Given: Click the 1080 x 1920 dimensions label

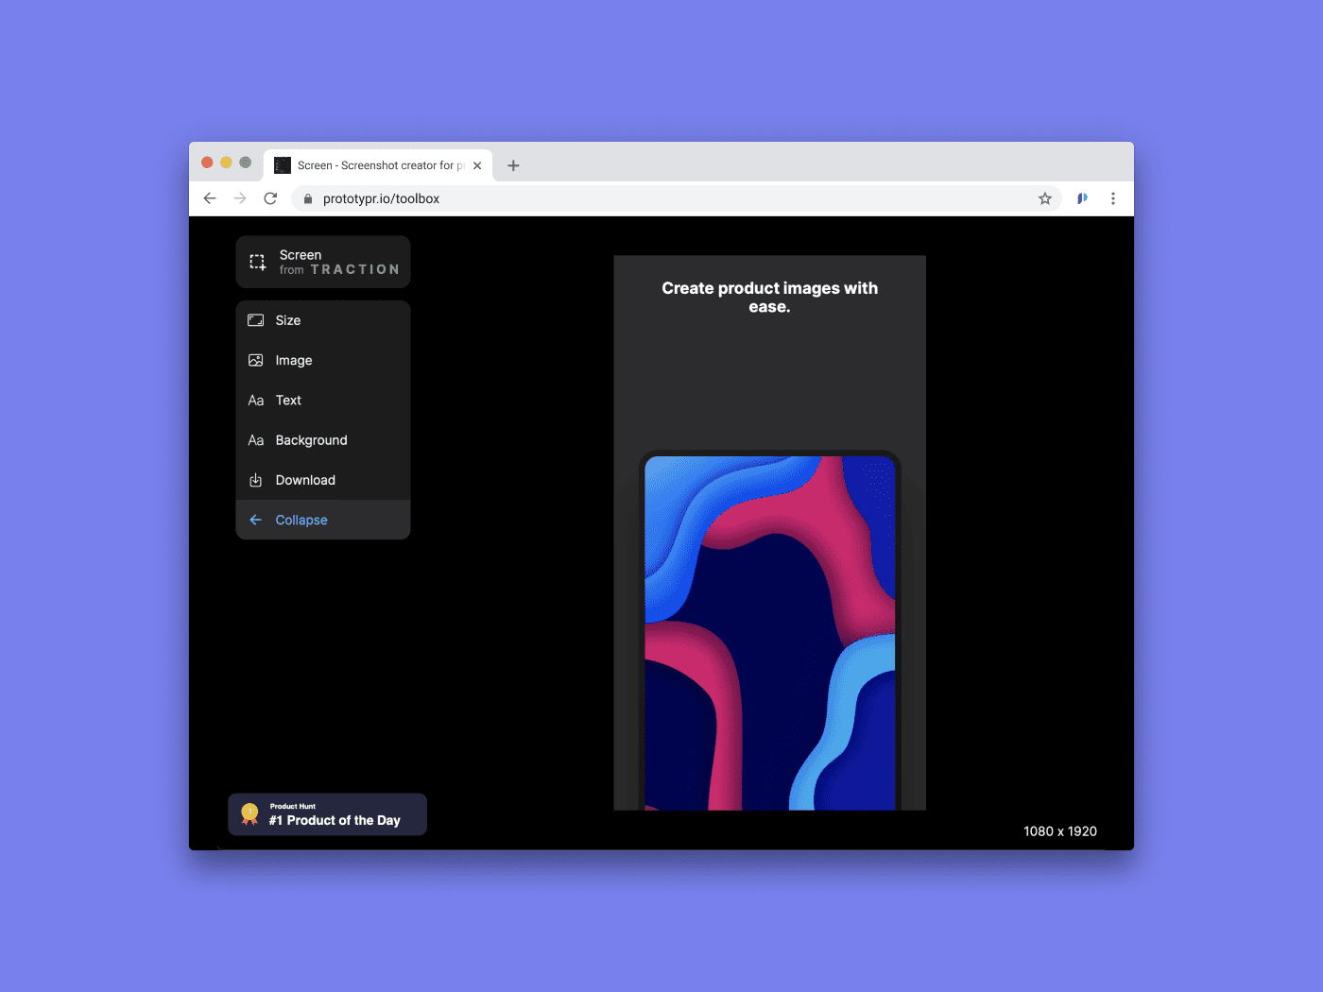Looking at the screenshot, I should (x=1060, y=830).
